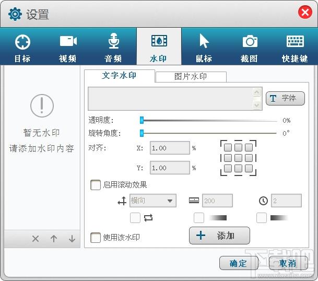Switch to 图片水印 image watermark subtab

pos(191,77)
